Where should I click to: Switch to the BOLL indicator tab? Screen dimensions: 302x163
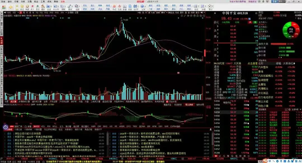pos(55,126)
